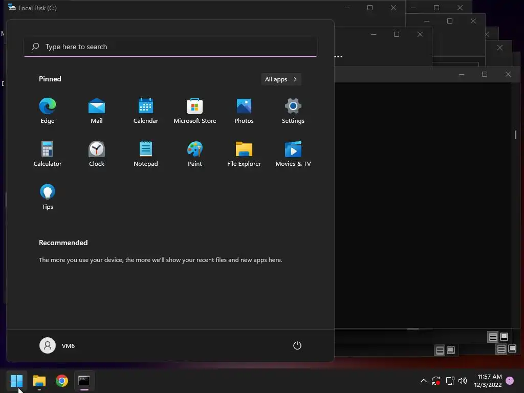Show All apps list
This screenshot has height=393, width=524.
[x=281, y=79]
